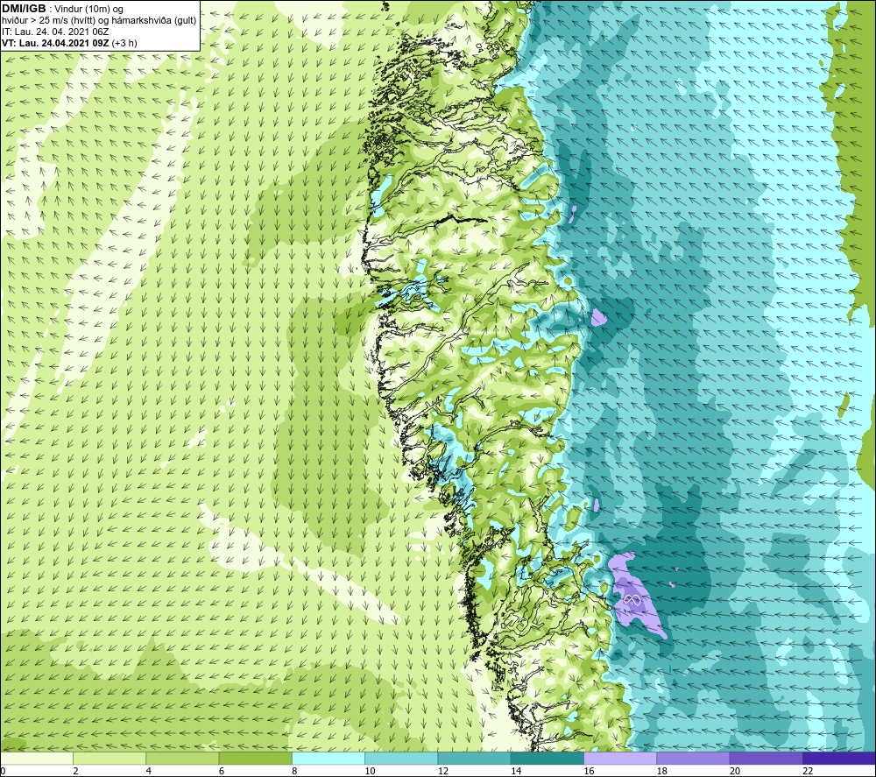Click the "DMI/IGB" title text
Viewport: 876px width, 777px height.
click(24, 9)
